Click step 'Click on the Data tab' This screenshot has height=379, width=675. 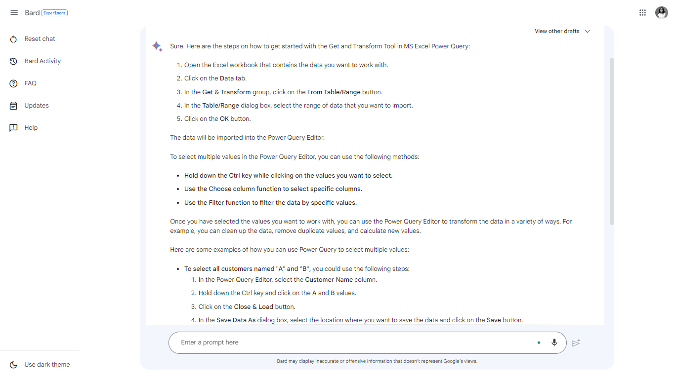click(x=215, y=78)
